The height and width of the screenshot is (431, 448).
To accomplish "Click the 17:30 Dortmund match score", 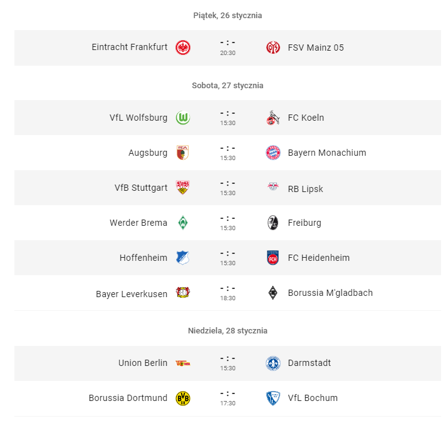I will pyautogui.click(x=227, y=393).
